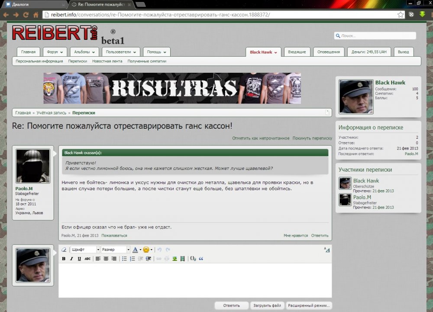Click the insert code icon
The width and height of the screenshot is (433, 312).
click(x=193, y=259)
